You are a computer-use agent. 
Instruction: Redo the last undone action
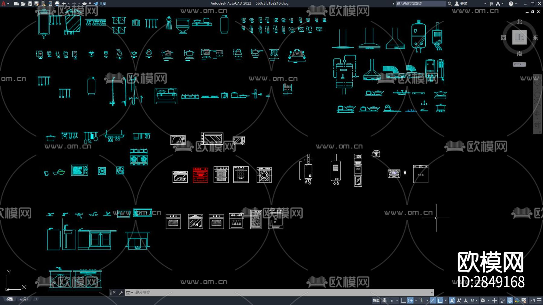(x=74, y=4)
